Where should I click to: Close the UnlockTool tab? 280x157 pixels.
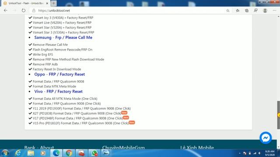click(47, 3)
